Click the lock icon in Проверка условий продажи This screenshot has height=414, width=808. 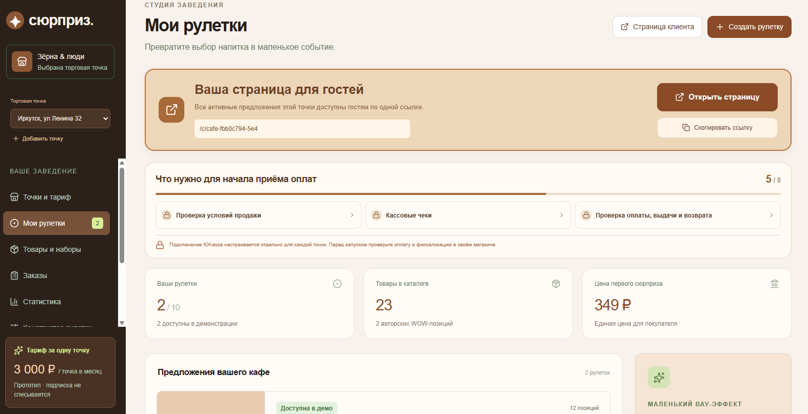pos(167,215)
